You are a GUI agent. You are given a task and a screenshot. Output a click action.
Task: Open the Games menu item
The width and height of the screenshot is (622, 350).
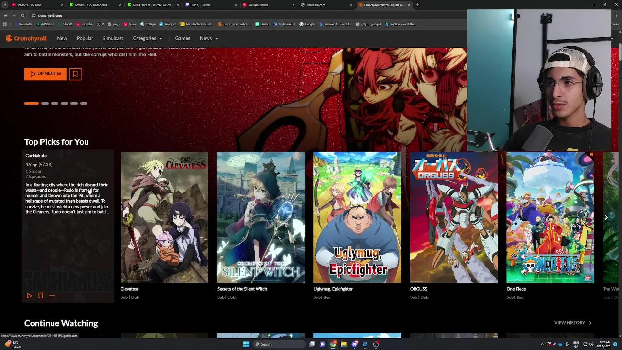click(183, 38)
